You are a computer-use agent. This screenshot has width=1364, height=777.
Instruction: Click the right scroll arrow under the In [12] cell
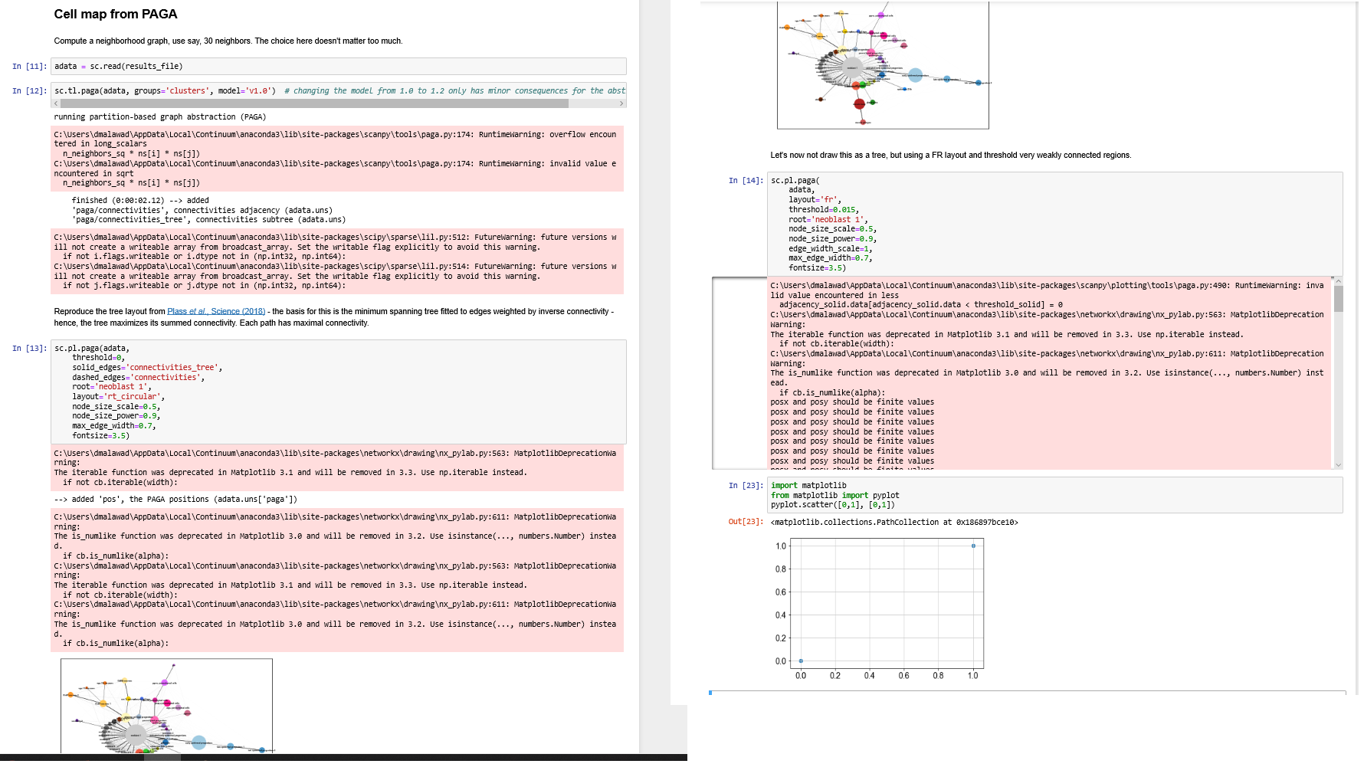pyautogui.click(x=621, y=102)
